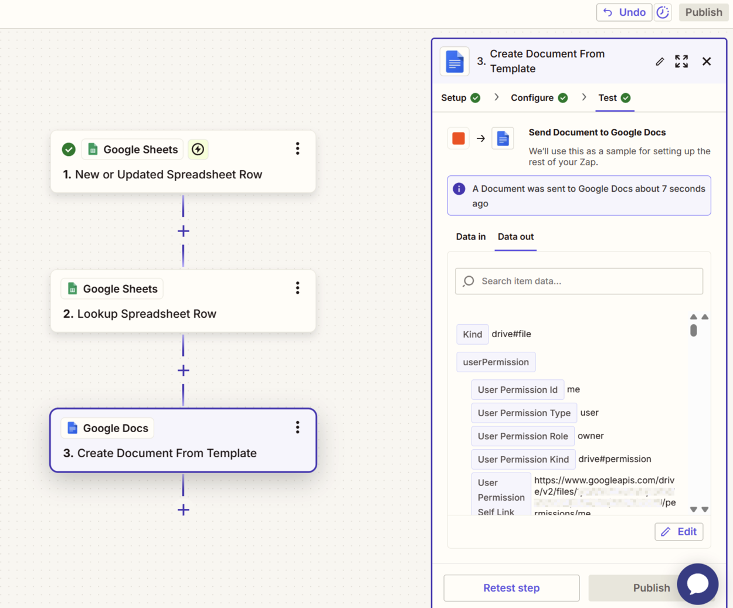
Task: Click the owner role value
Action: click(x=591, y=436)
